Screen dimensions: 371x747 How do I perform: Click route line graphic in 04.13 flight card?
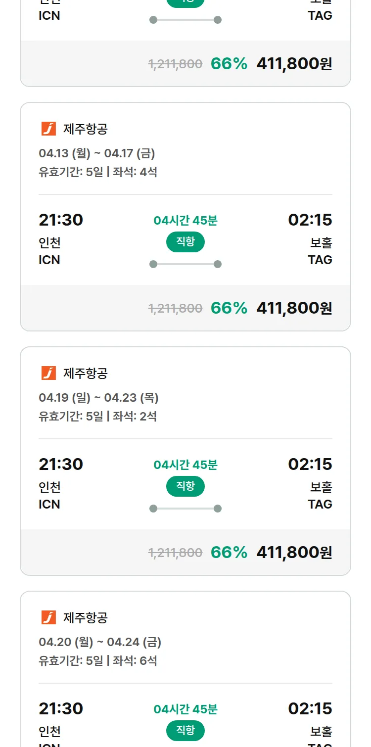[185, 264]
